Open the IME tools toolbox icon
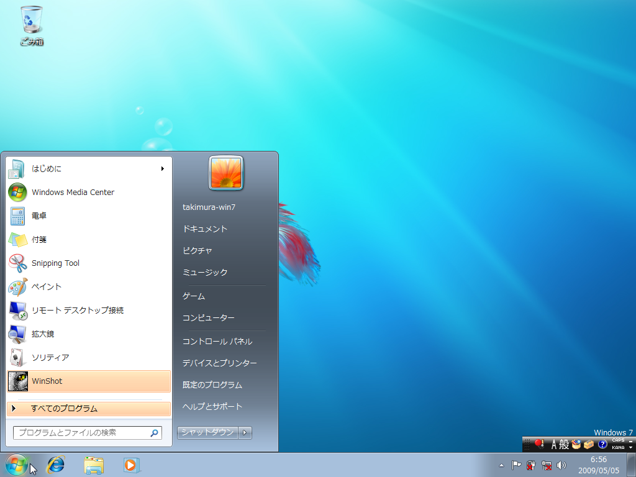Viewport: 636px width, 477px height. [x=589, y=445]
